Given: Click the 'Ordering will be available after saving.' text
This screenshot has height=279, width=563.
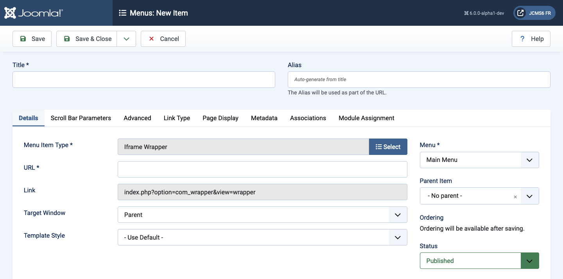Looking at the screenshot, I should click(472, 228).
